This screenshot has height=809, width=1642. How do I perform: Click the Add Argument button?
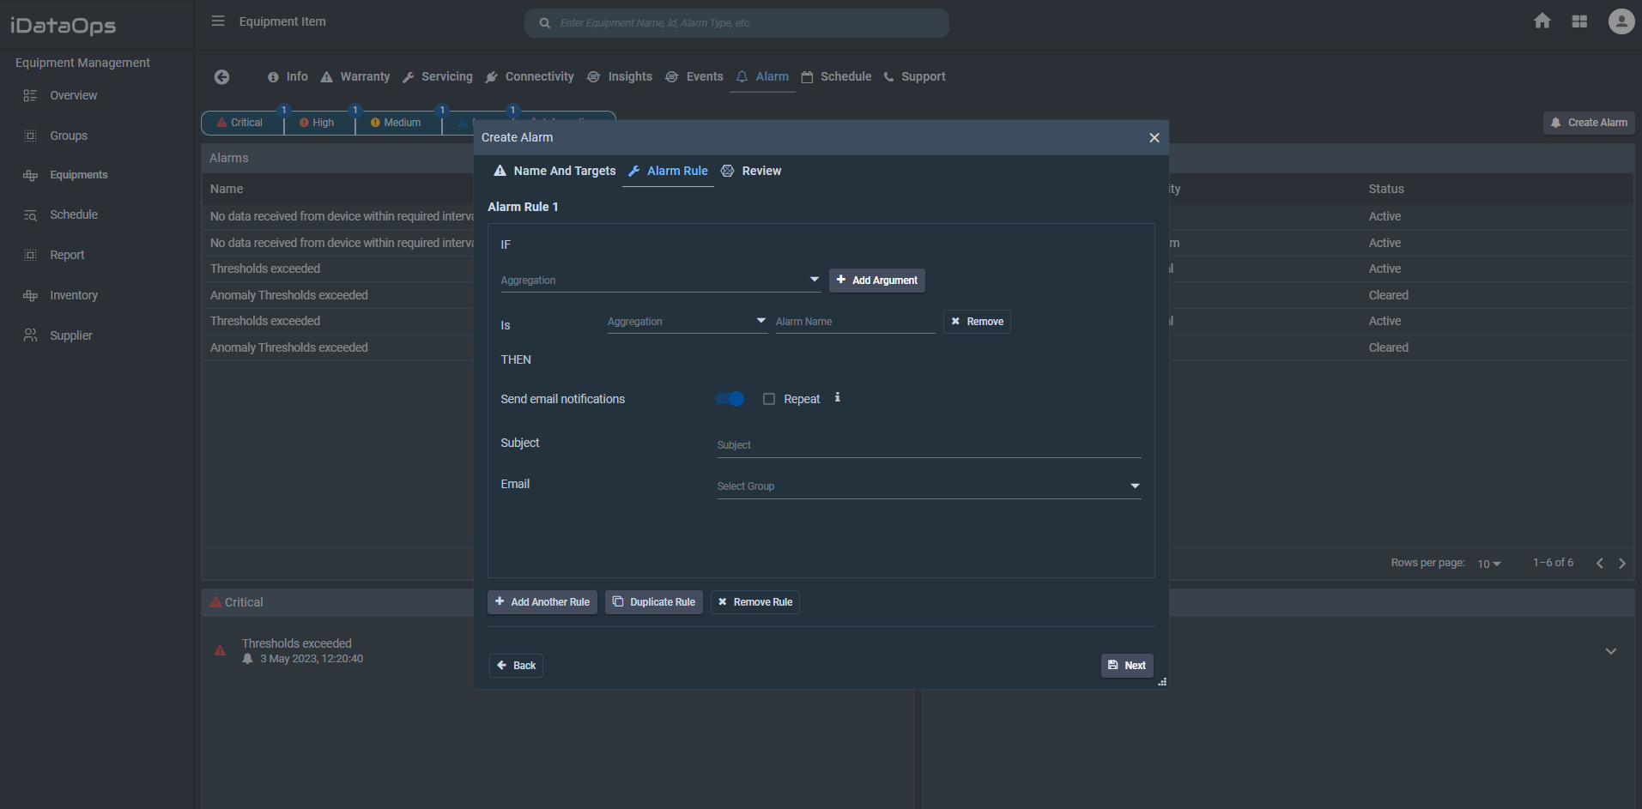point(876,281)
